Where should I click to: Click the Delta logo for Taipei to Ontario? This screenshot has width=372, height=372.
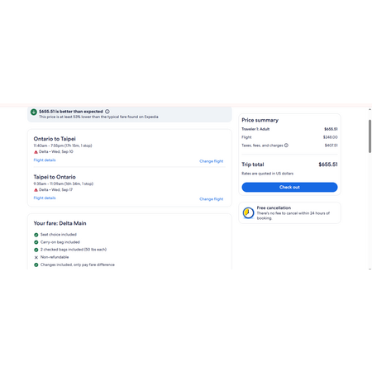click(x=36, y=190)
